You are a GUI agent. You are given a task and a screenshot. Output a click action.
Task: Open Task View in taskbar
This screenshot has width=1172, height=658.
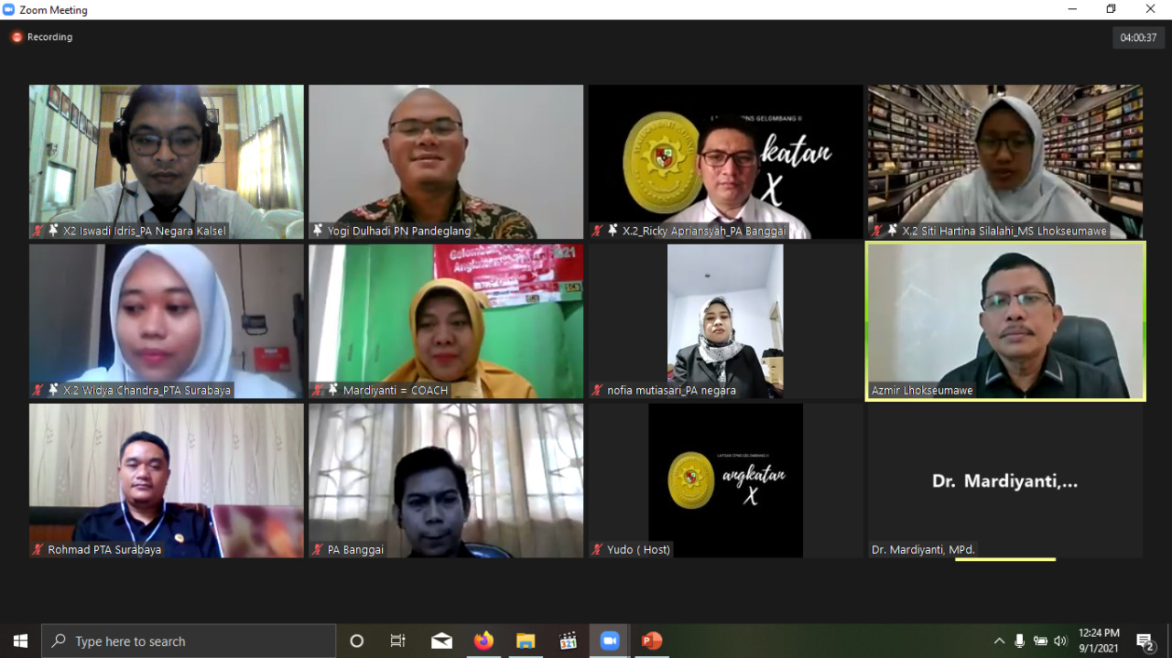pos(398,641)
